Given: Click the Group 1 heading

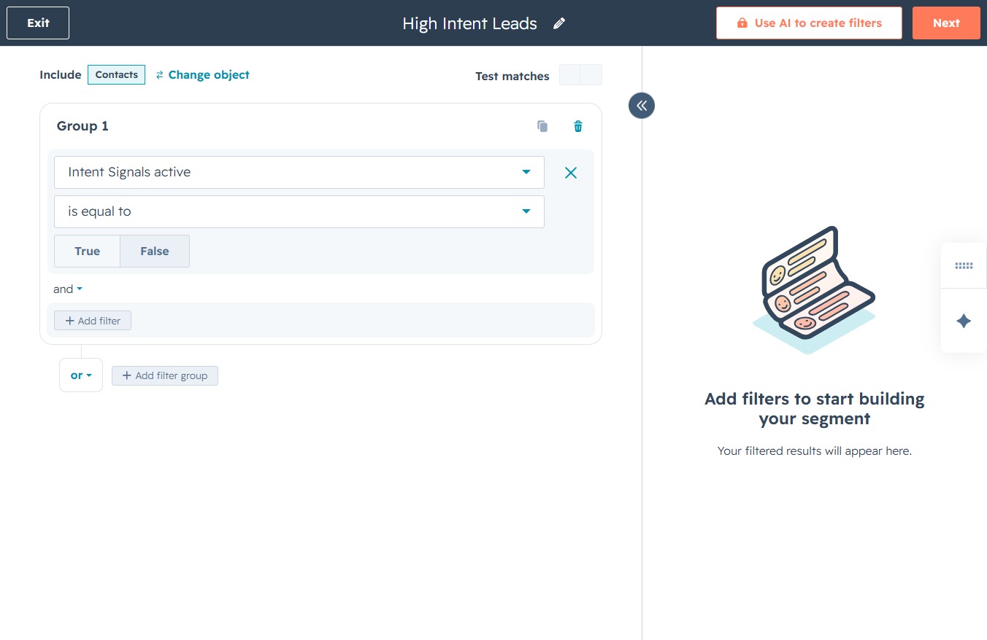Looking at the screenshot, I should (x=82, y=126).
